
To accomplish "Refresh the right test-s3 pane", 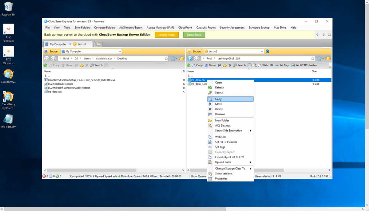I will pos(188,65).
